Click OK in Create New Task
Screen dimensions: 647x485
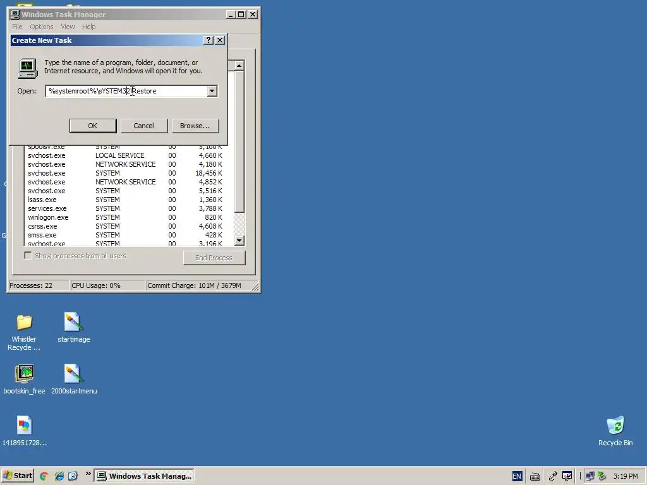pyautogui.click(x=93, y=126)
